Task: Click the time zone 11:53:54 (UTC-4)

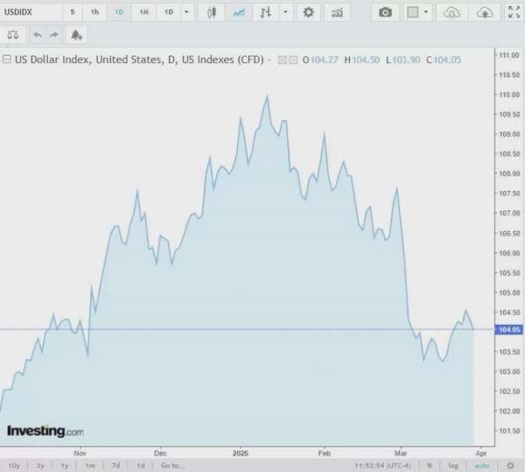Action: click(382, 466)
